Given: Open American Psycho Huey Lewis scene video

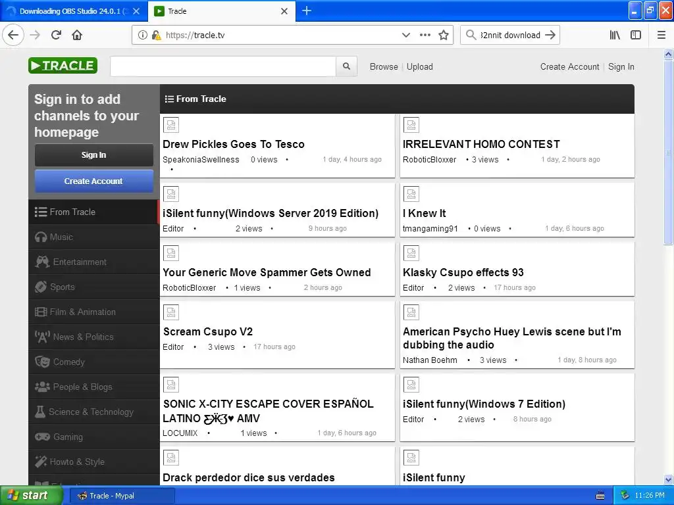Looking at the screenshot, I should tap(511, 339).
